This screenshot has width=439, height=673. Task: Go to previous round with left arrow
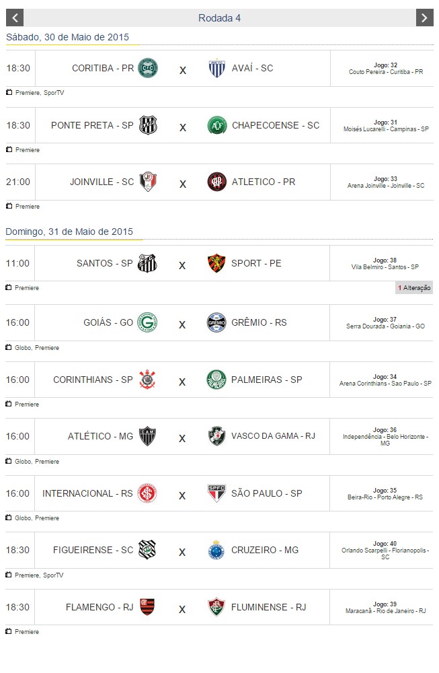14,18
